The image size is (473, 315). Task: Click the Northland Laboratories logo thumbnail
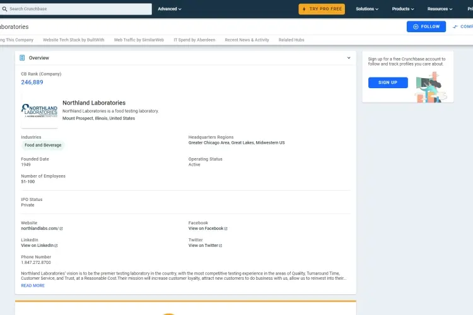click(x=40, y=110)
